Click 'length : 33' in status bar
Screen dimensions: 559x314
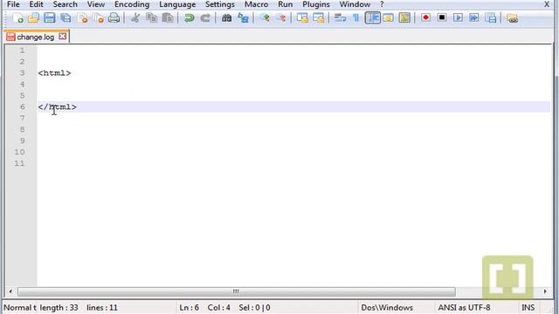click(x=59, y=308)
